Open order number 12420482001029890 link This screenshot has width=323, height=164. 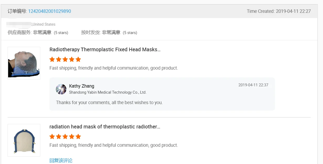(x=49, y=11)
